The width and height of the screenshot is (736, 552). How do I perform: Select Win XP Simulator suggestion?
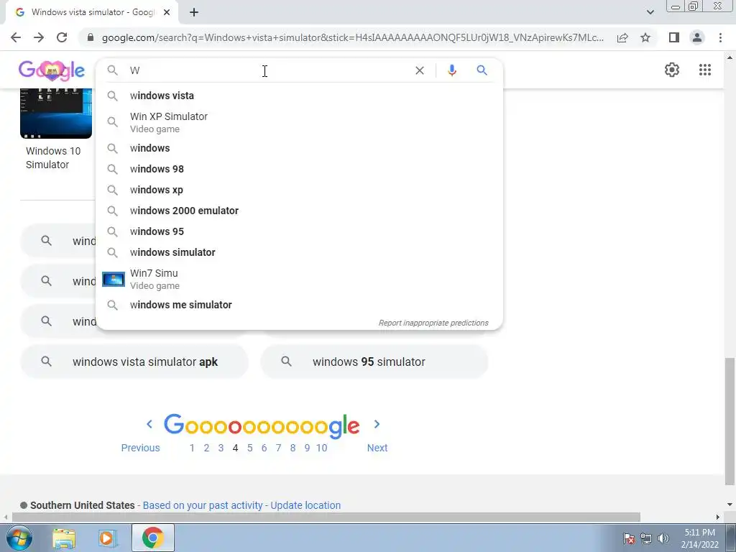299,122
